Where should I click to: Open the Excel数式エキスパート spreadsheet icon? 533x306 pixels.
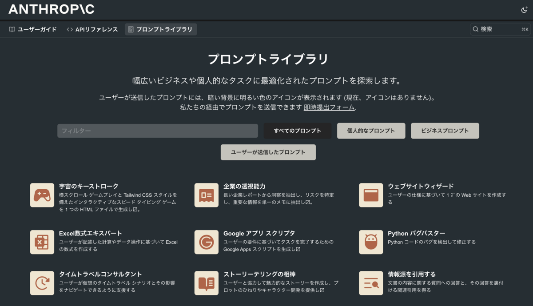click(42, 242)
